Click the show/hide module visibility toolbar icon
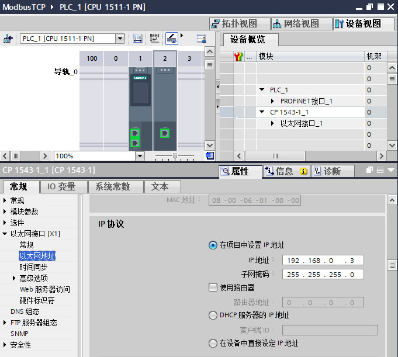This screenshot has height=357, width=398. (x=172, y=39)
